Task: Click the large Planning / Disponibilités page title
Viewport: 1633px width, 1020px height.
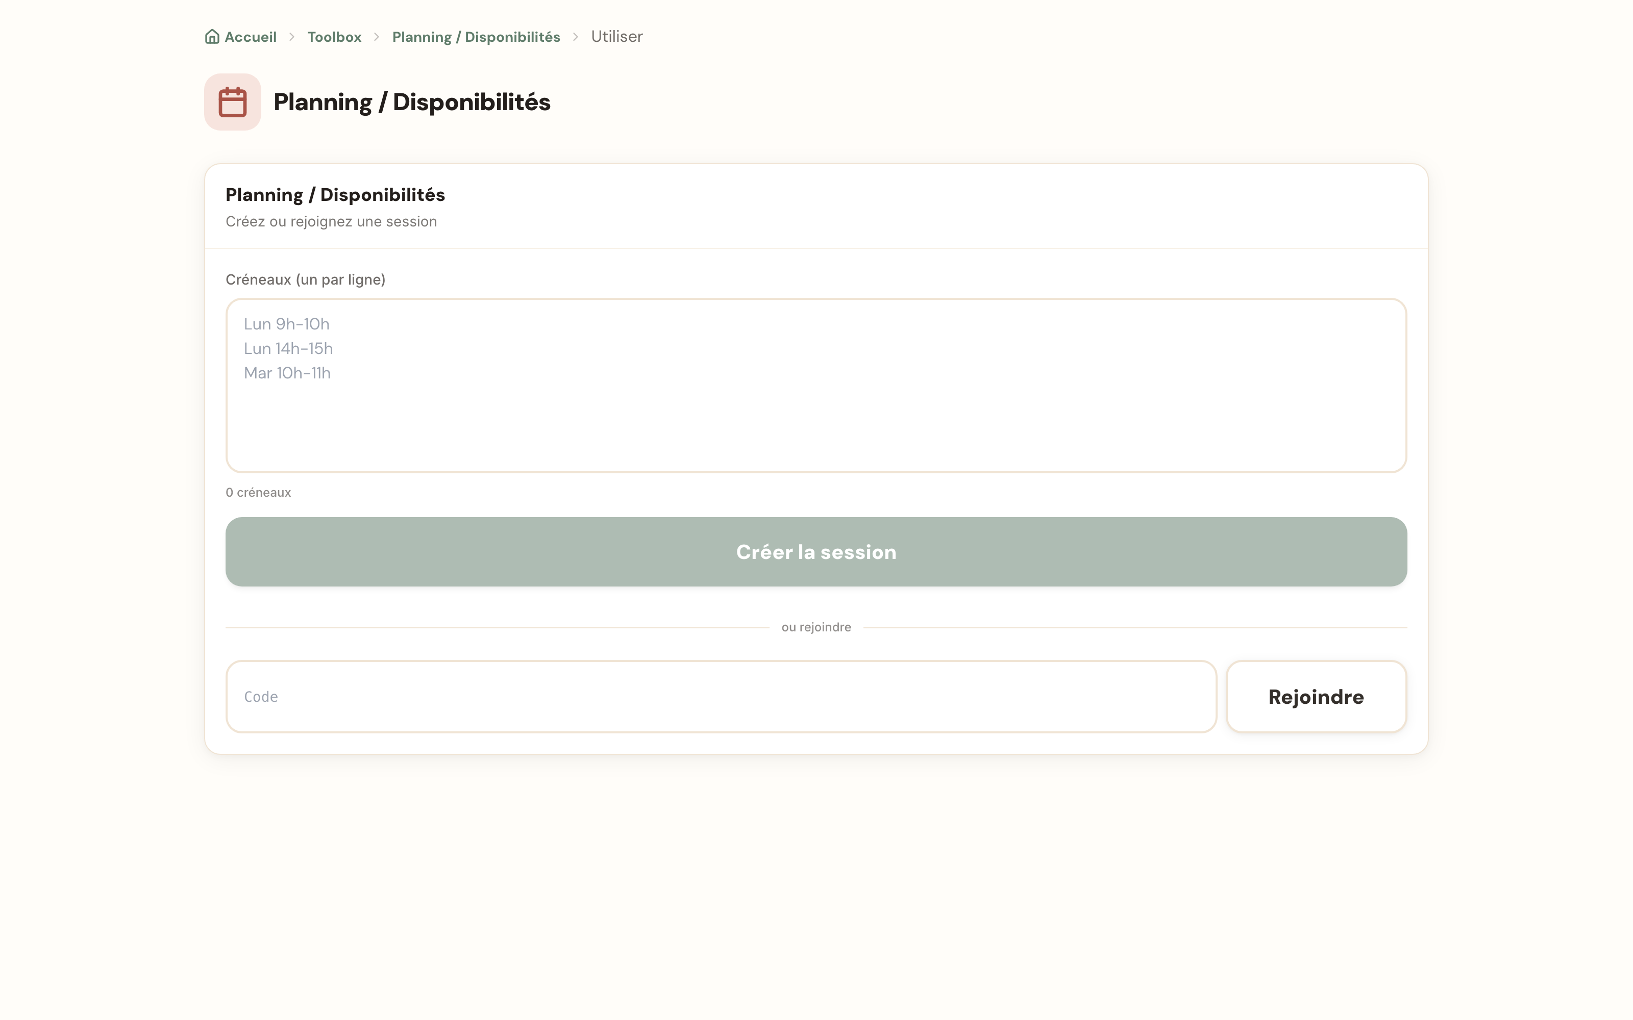Action: pyautogui.click(x=412, y=103)
